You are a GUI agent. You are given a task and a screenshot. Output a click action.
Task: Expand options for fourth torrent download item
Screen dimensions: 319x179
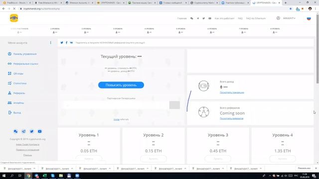pyautogui.click(x=148, y=169)
